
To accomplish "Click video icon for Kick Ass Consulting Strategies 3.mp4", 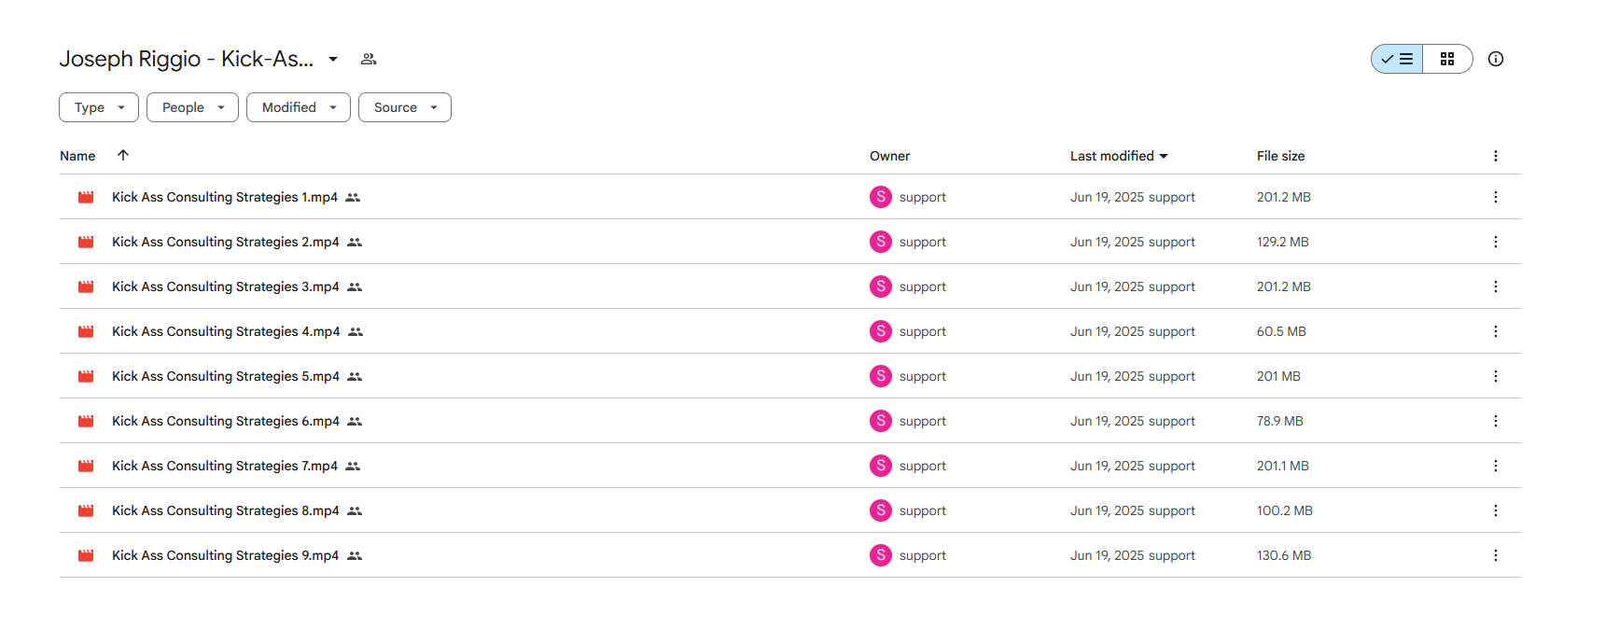I will point(86,287).
